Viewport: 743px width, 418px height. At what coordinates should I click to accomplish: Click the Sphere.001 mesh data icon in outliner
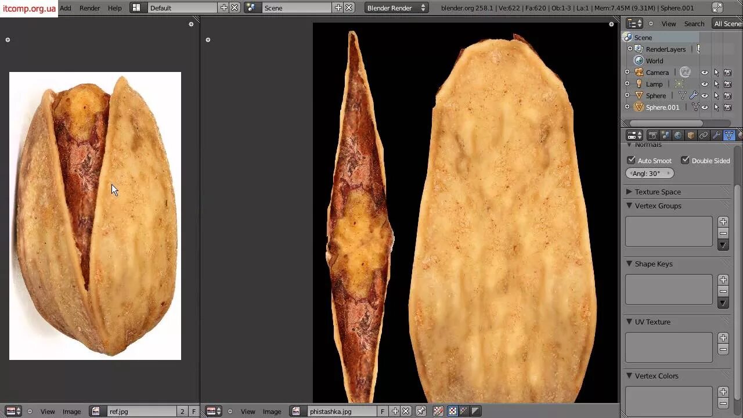[x=695, y=107]
